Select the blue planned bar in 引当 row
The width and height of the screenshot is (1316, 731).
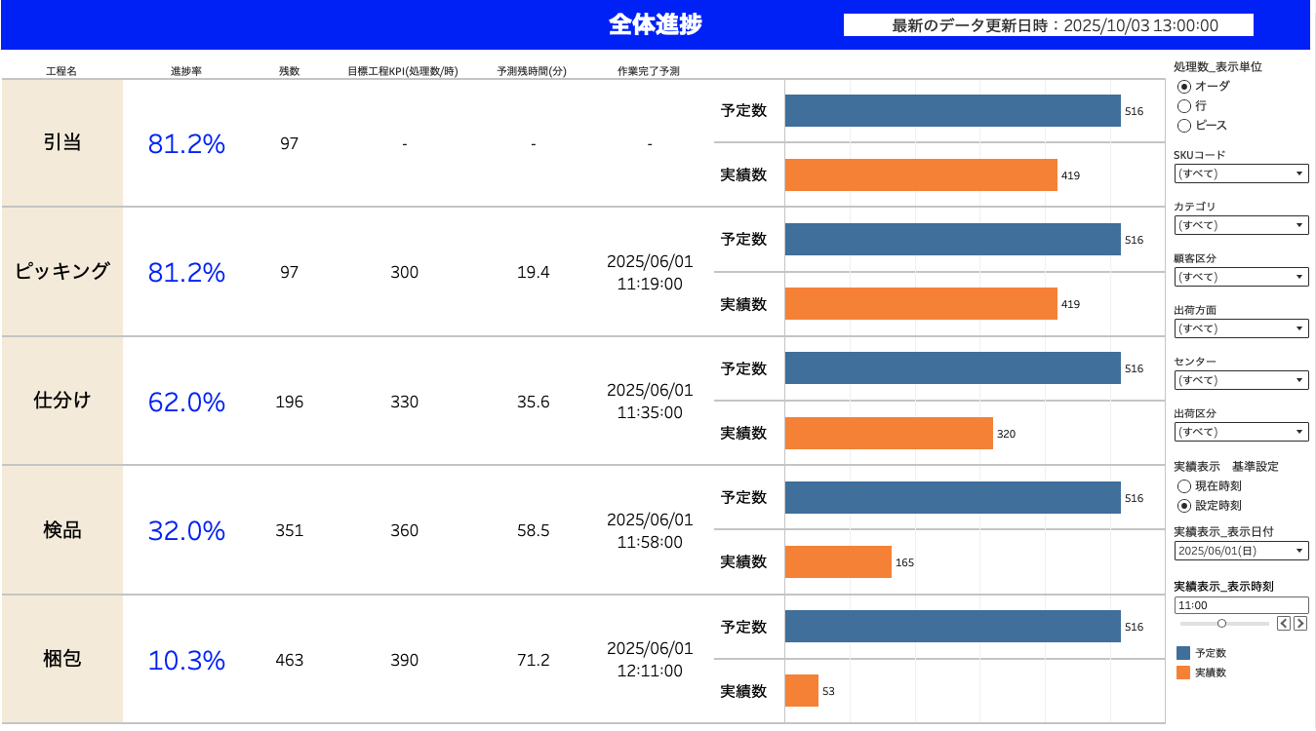pyautogui.click(x=953, y=111)
